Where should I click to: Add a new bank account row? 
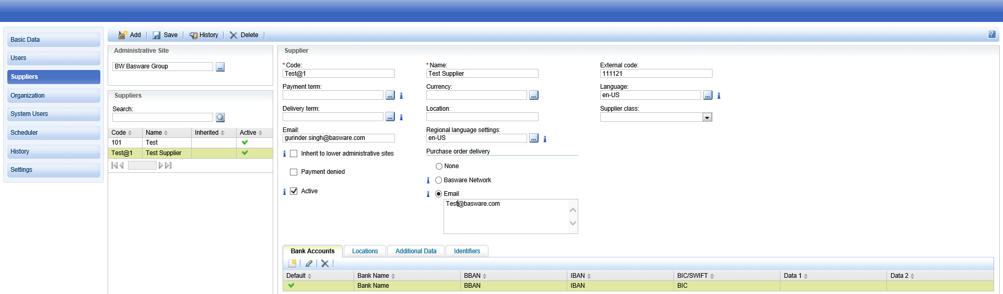tap(293, 264)
